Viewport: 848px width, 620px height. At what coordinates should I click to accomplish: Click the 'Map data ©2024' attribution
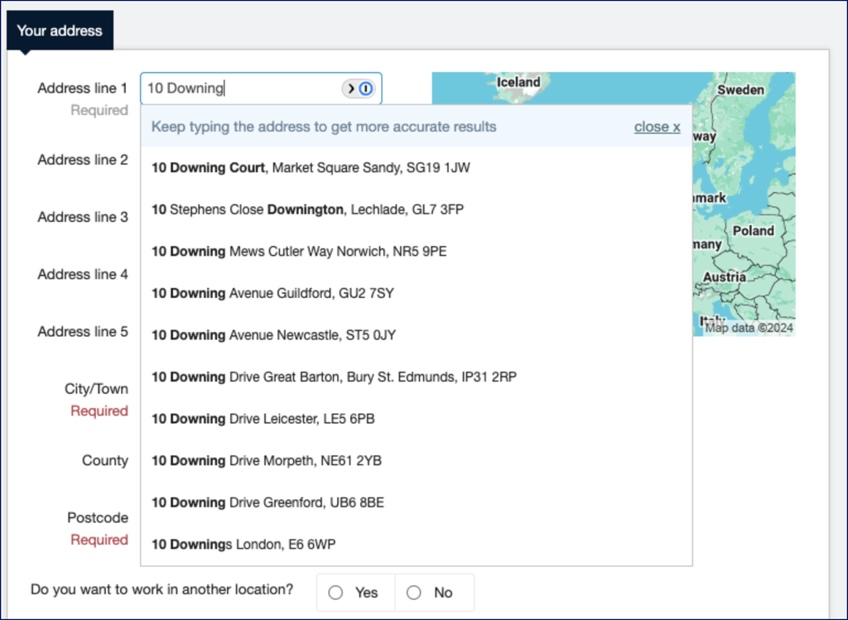pyautogui.click(x=749, y=328)
